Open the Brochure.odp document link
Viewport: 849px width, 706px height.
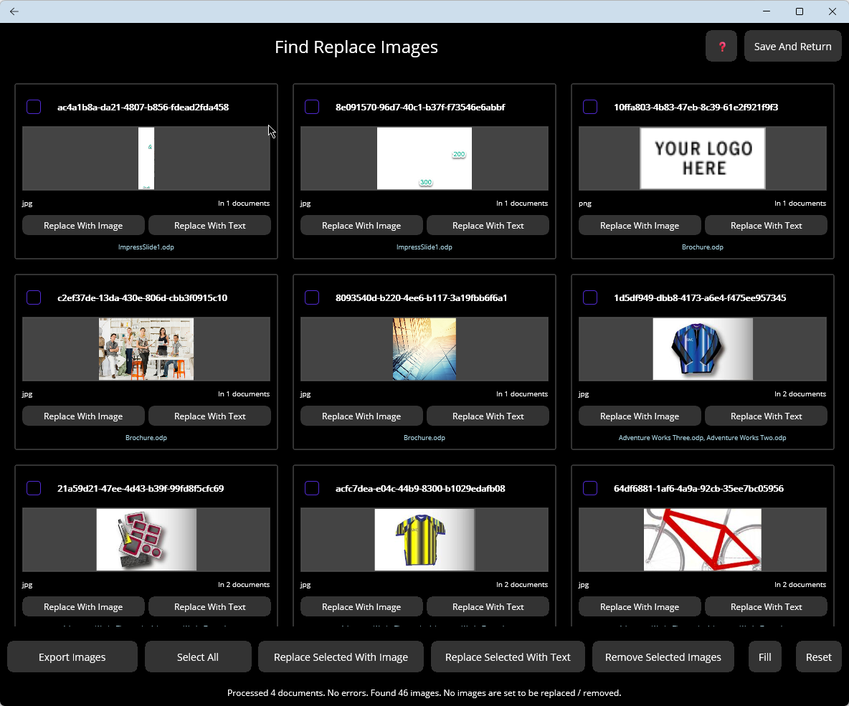[x=702, y=247]
